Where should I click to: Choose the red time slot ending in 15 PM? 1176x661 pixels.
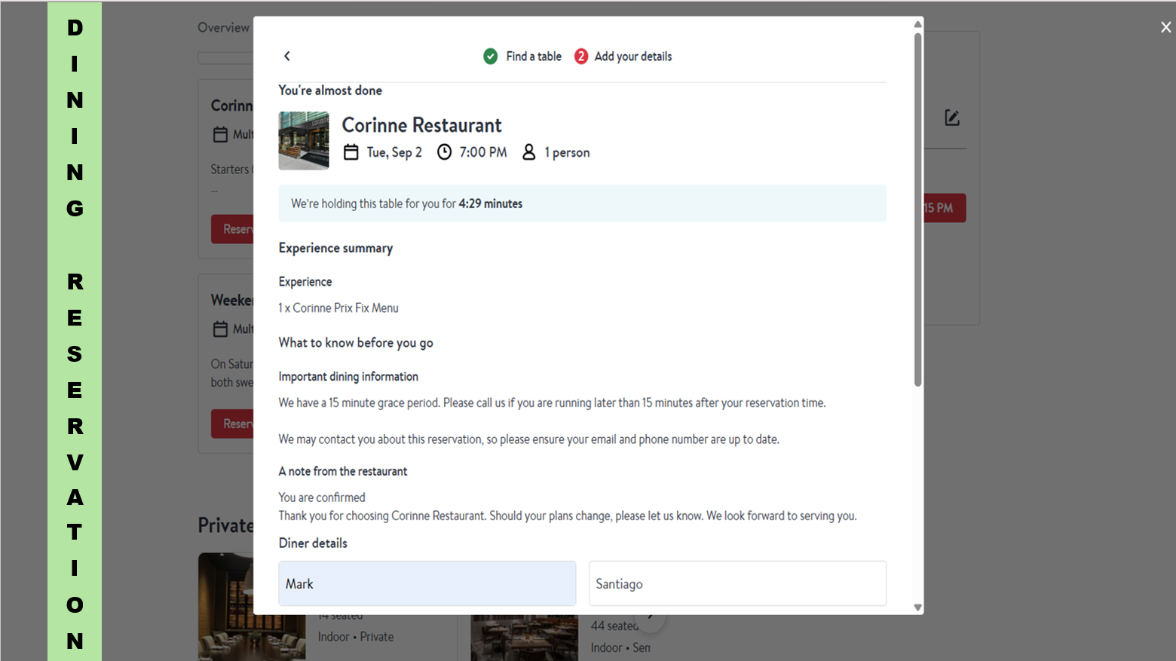tap(944, 208)
